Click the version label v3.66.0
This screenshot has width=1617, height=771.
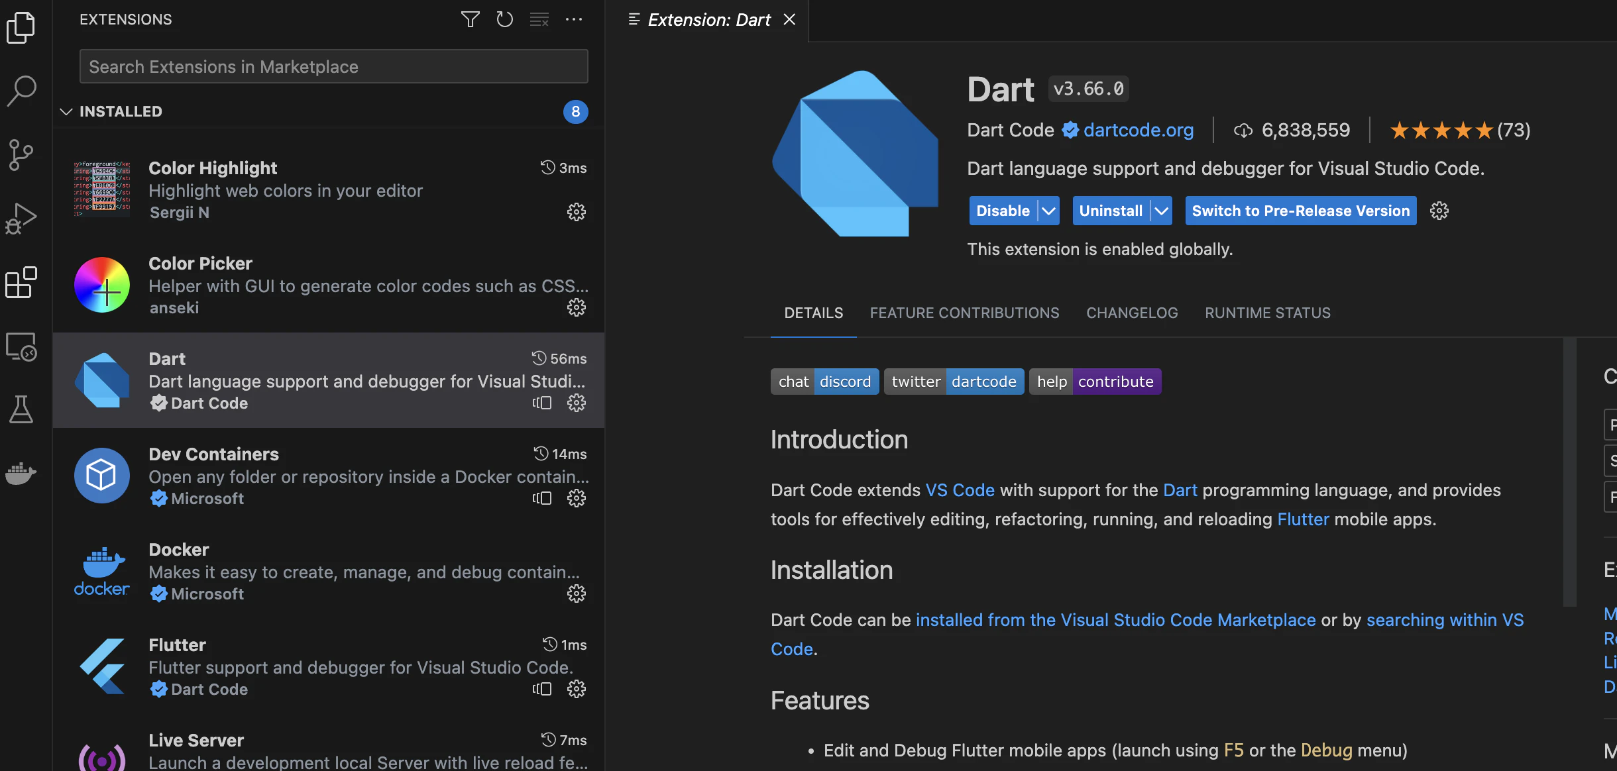1089,89
